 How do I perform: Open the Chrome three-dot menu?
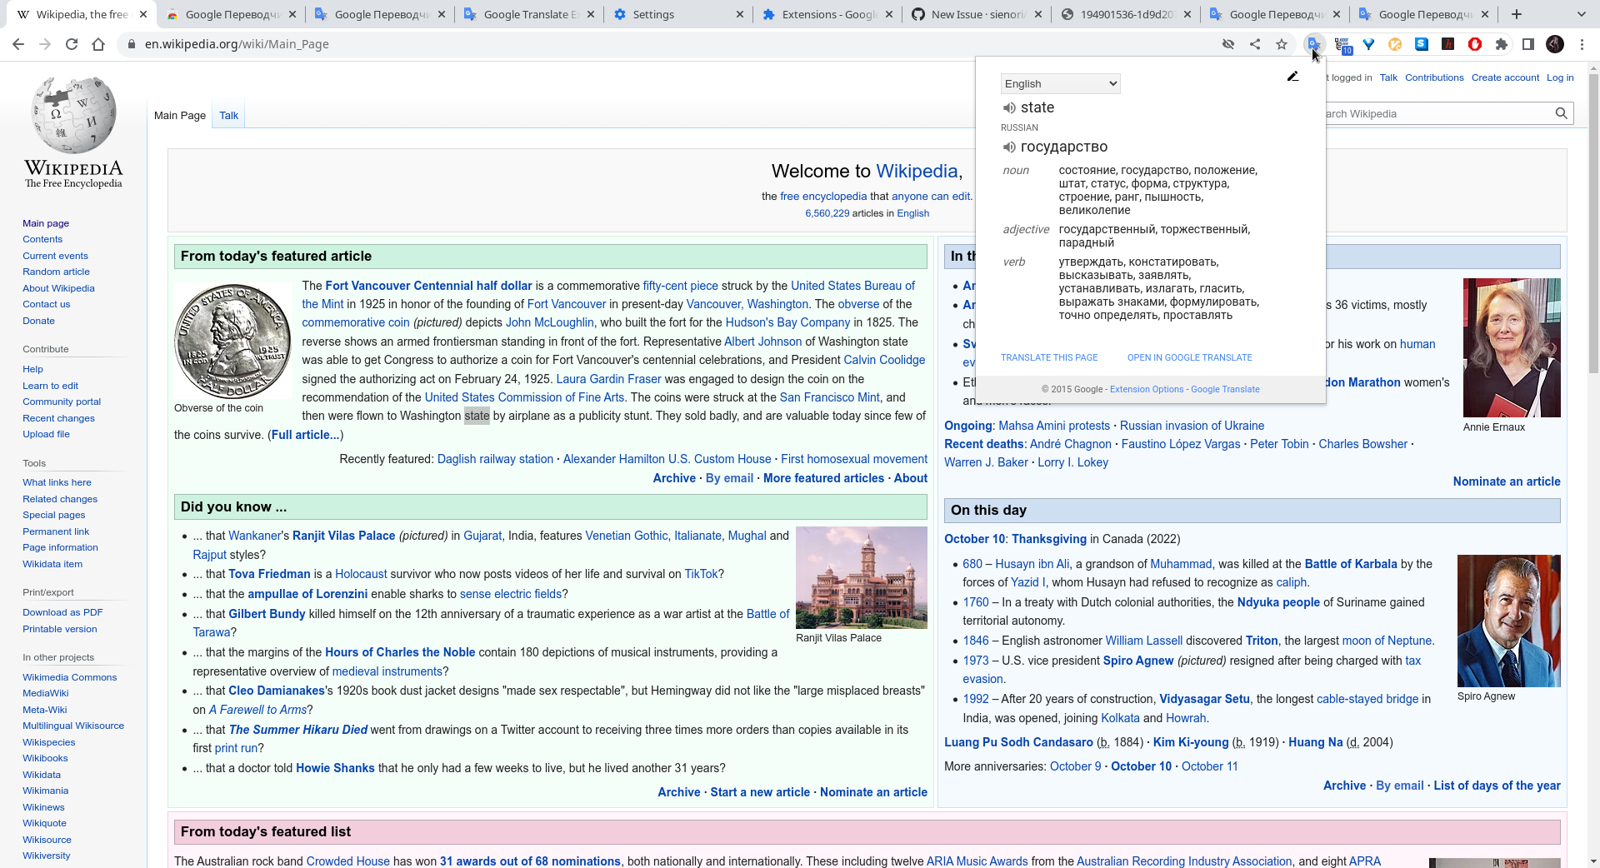pos(1582,44)
